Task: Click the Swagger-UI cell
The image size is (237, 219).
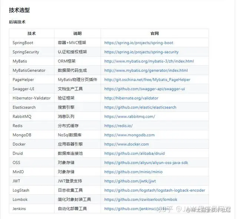Action: point(31,89)
